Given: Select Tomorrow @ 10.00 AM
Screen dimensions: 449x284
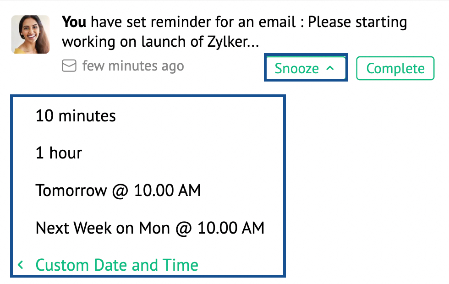Looking at the screenshot, I should (118, 190).
